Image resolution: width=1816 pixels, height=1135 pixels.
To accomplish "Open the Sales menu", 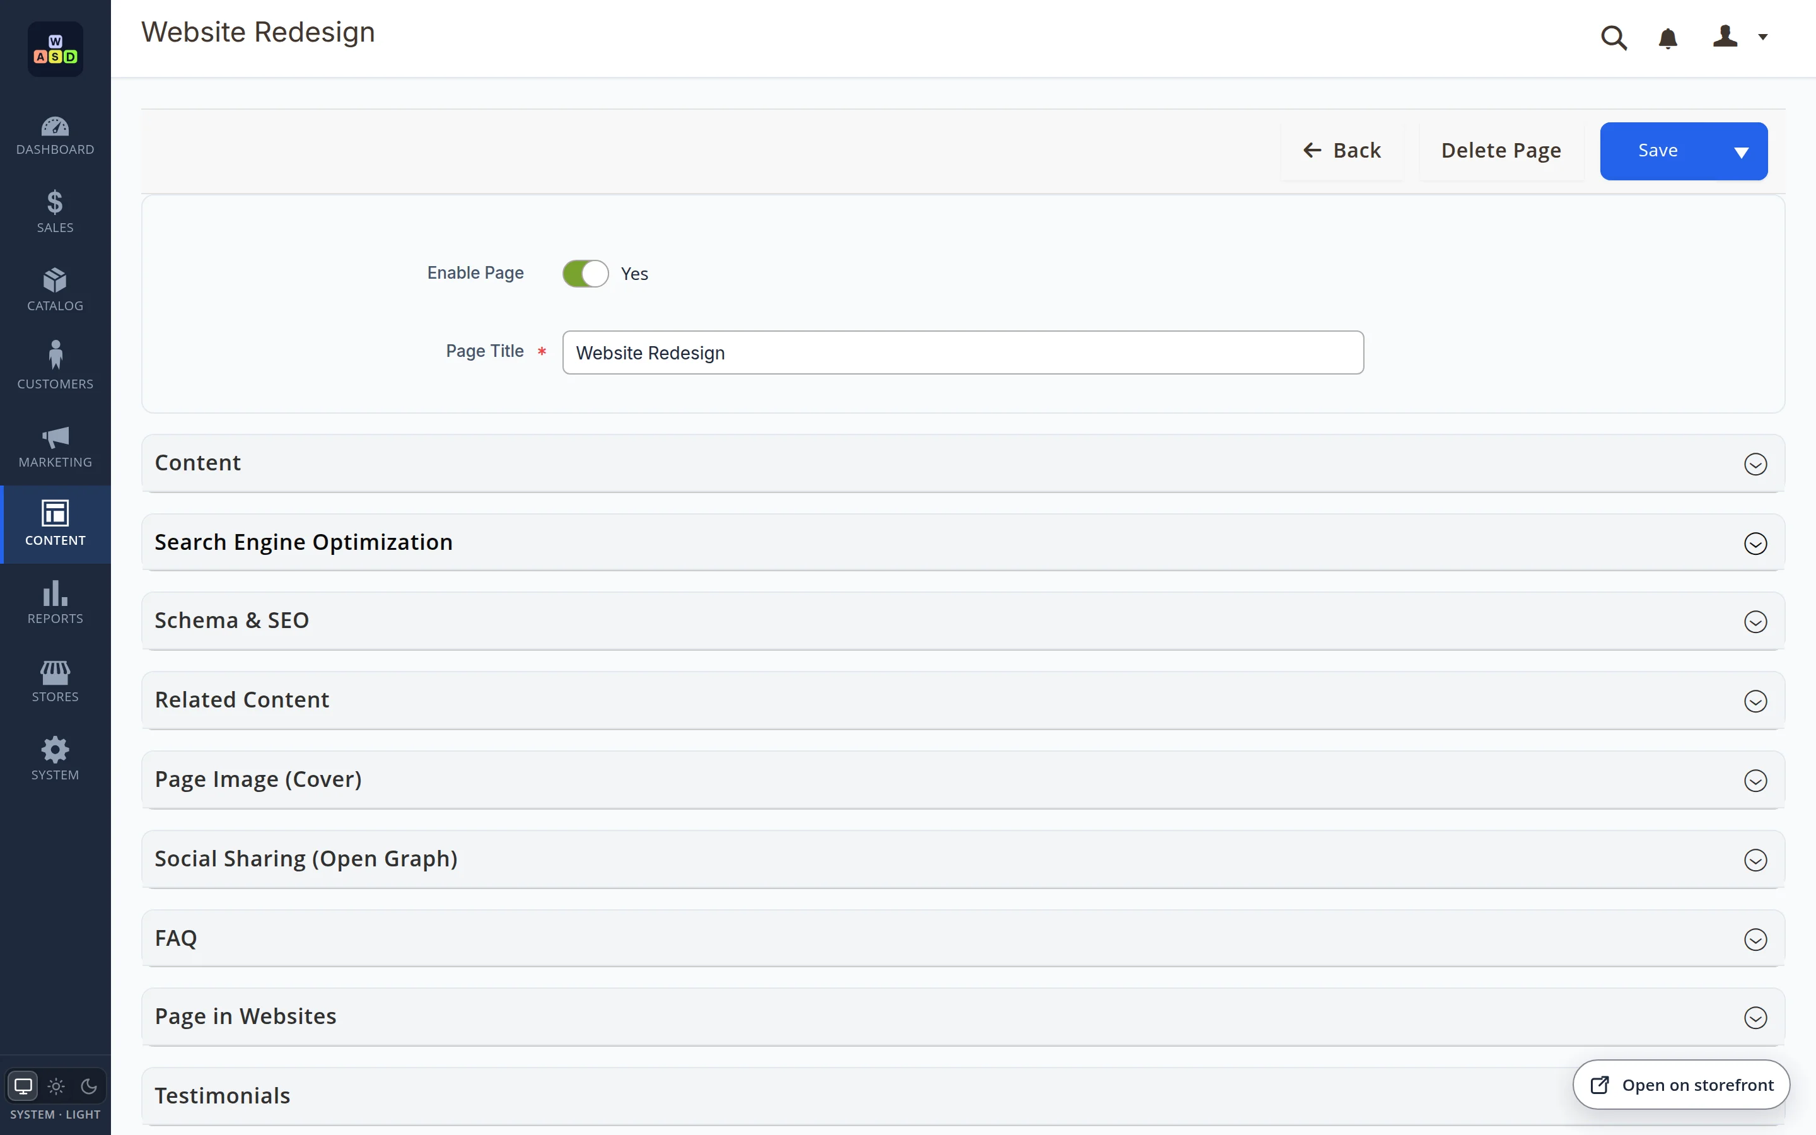I will click(x=55, y=212).
